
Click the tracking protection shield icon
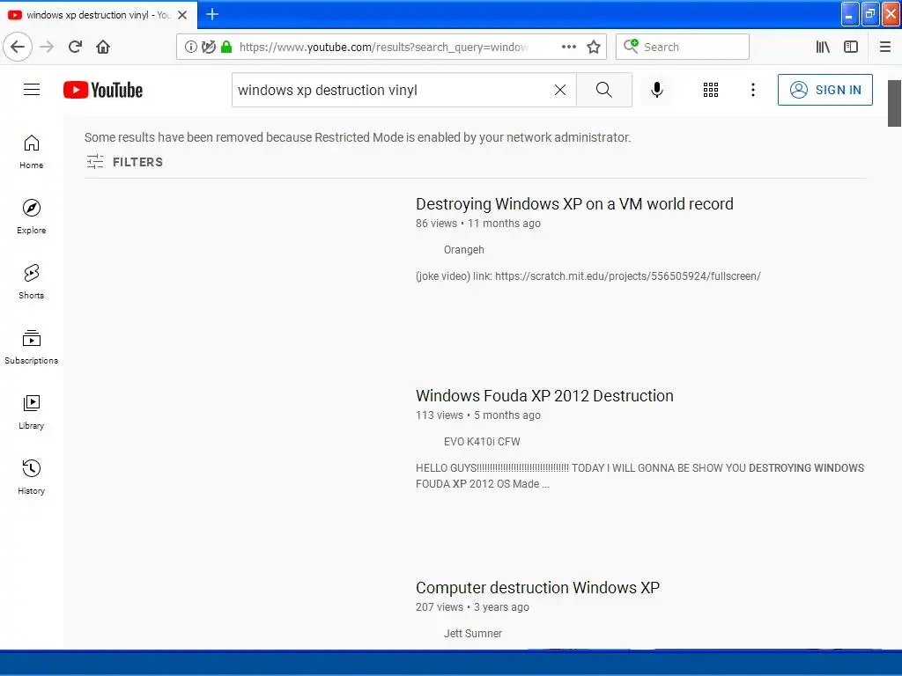[208, 47]
